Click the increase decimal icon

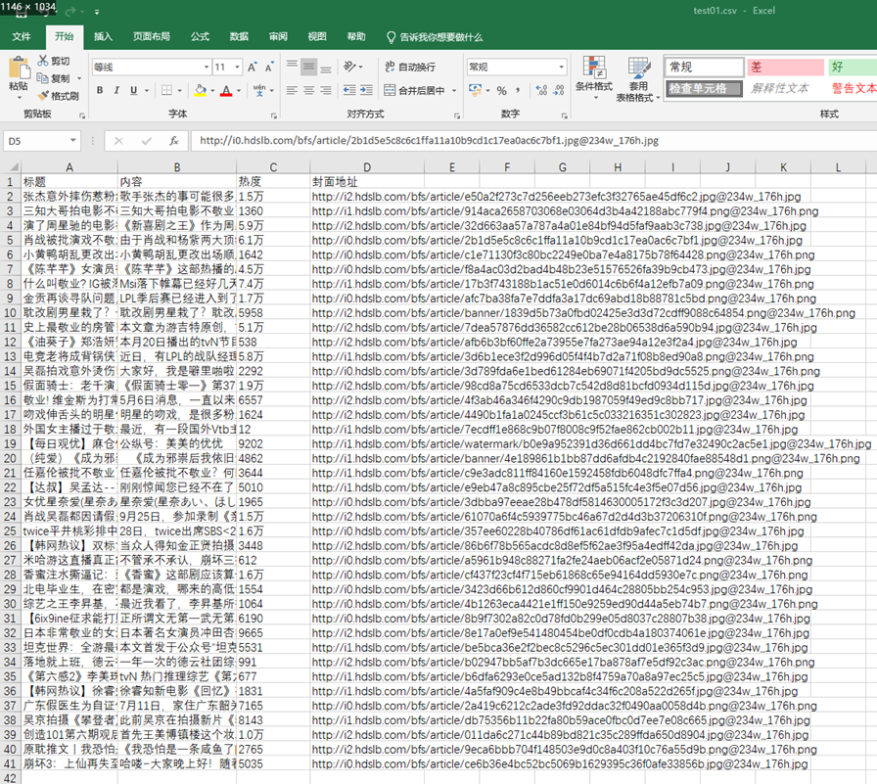tap(541, 90)
